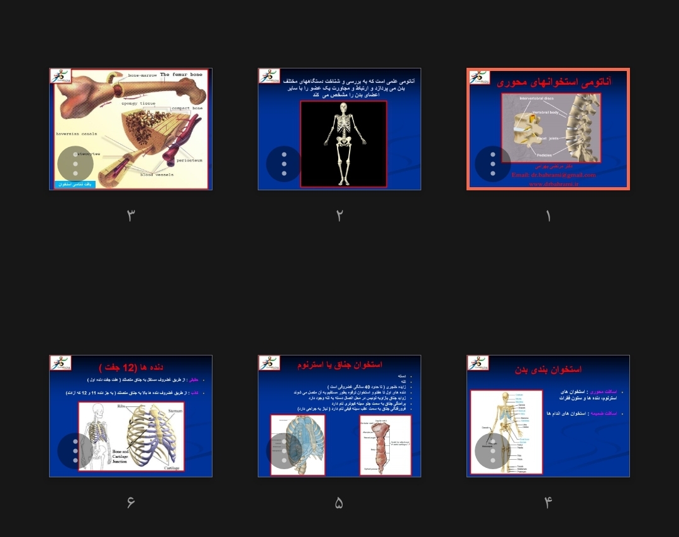Click slide number ۱ label

pyautogui.click(x=548, y=216)
